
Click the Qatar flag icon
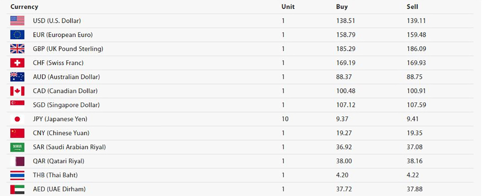[17, 161]
